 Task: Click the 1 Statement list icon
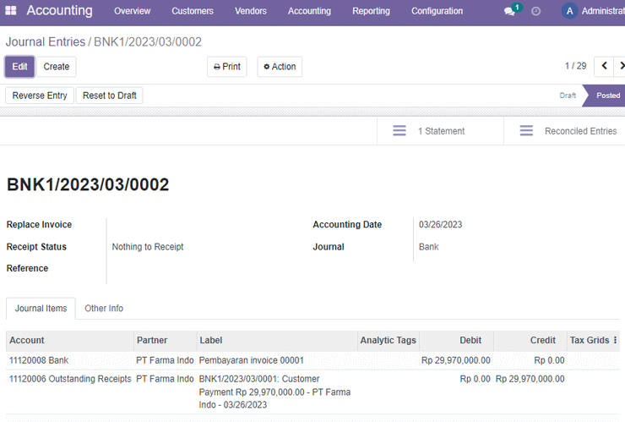399,130
